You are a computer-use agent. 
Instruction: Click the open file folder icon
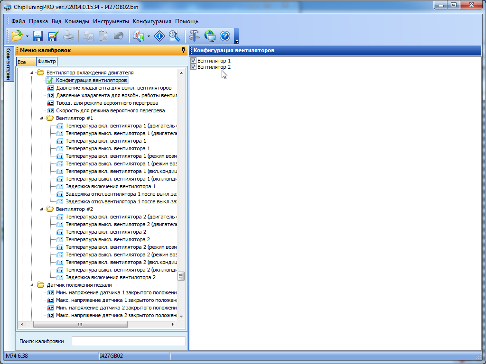pyautogui.click(x=17, y=36)
